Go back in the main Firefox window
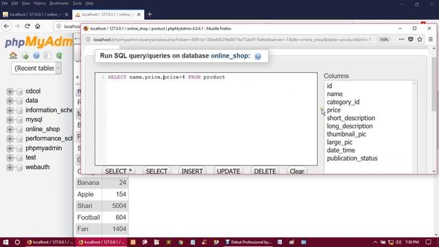Viewport: 439px width, 247px height. coord(6,26)
